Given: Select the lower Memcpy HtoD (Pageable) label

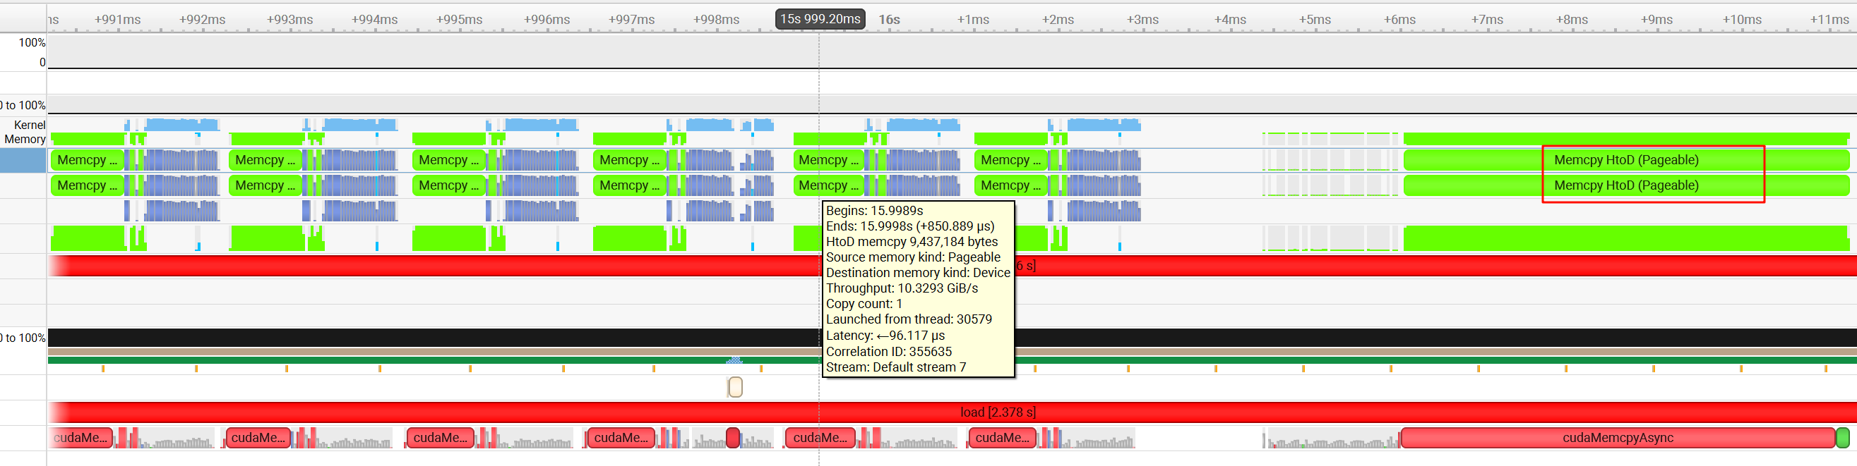Looking at the screenshot, I should 1625,185.
